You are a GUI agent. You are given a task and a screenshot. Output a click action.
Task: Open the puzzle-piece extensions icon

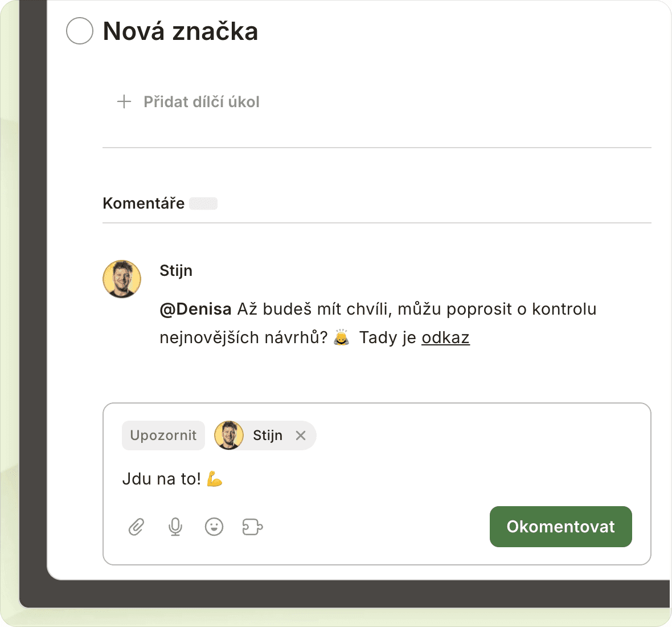point(252,527)
